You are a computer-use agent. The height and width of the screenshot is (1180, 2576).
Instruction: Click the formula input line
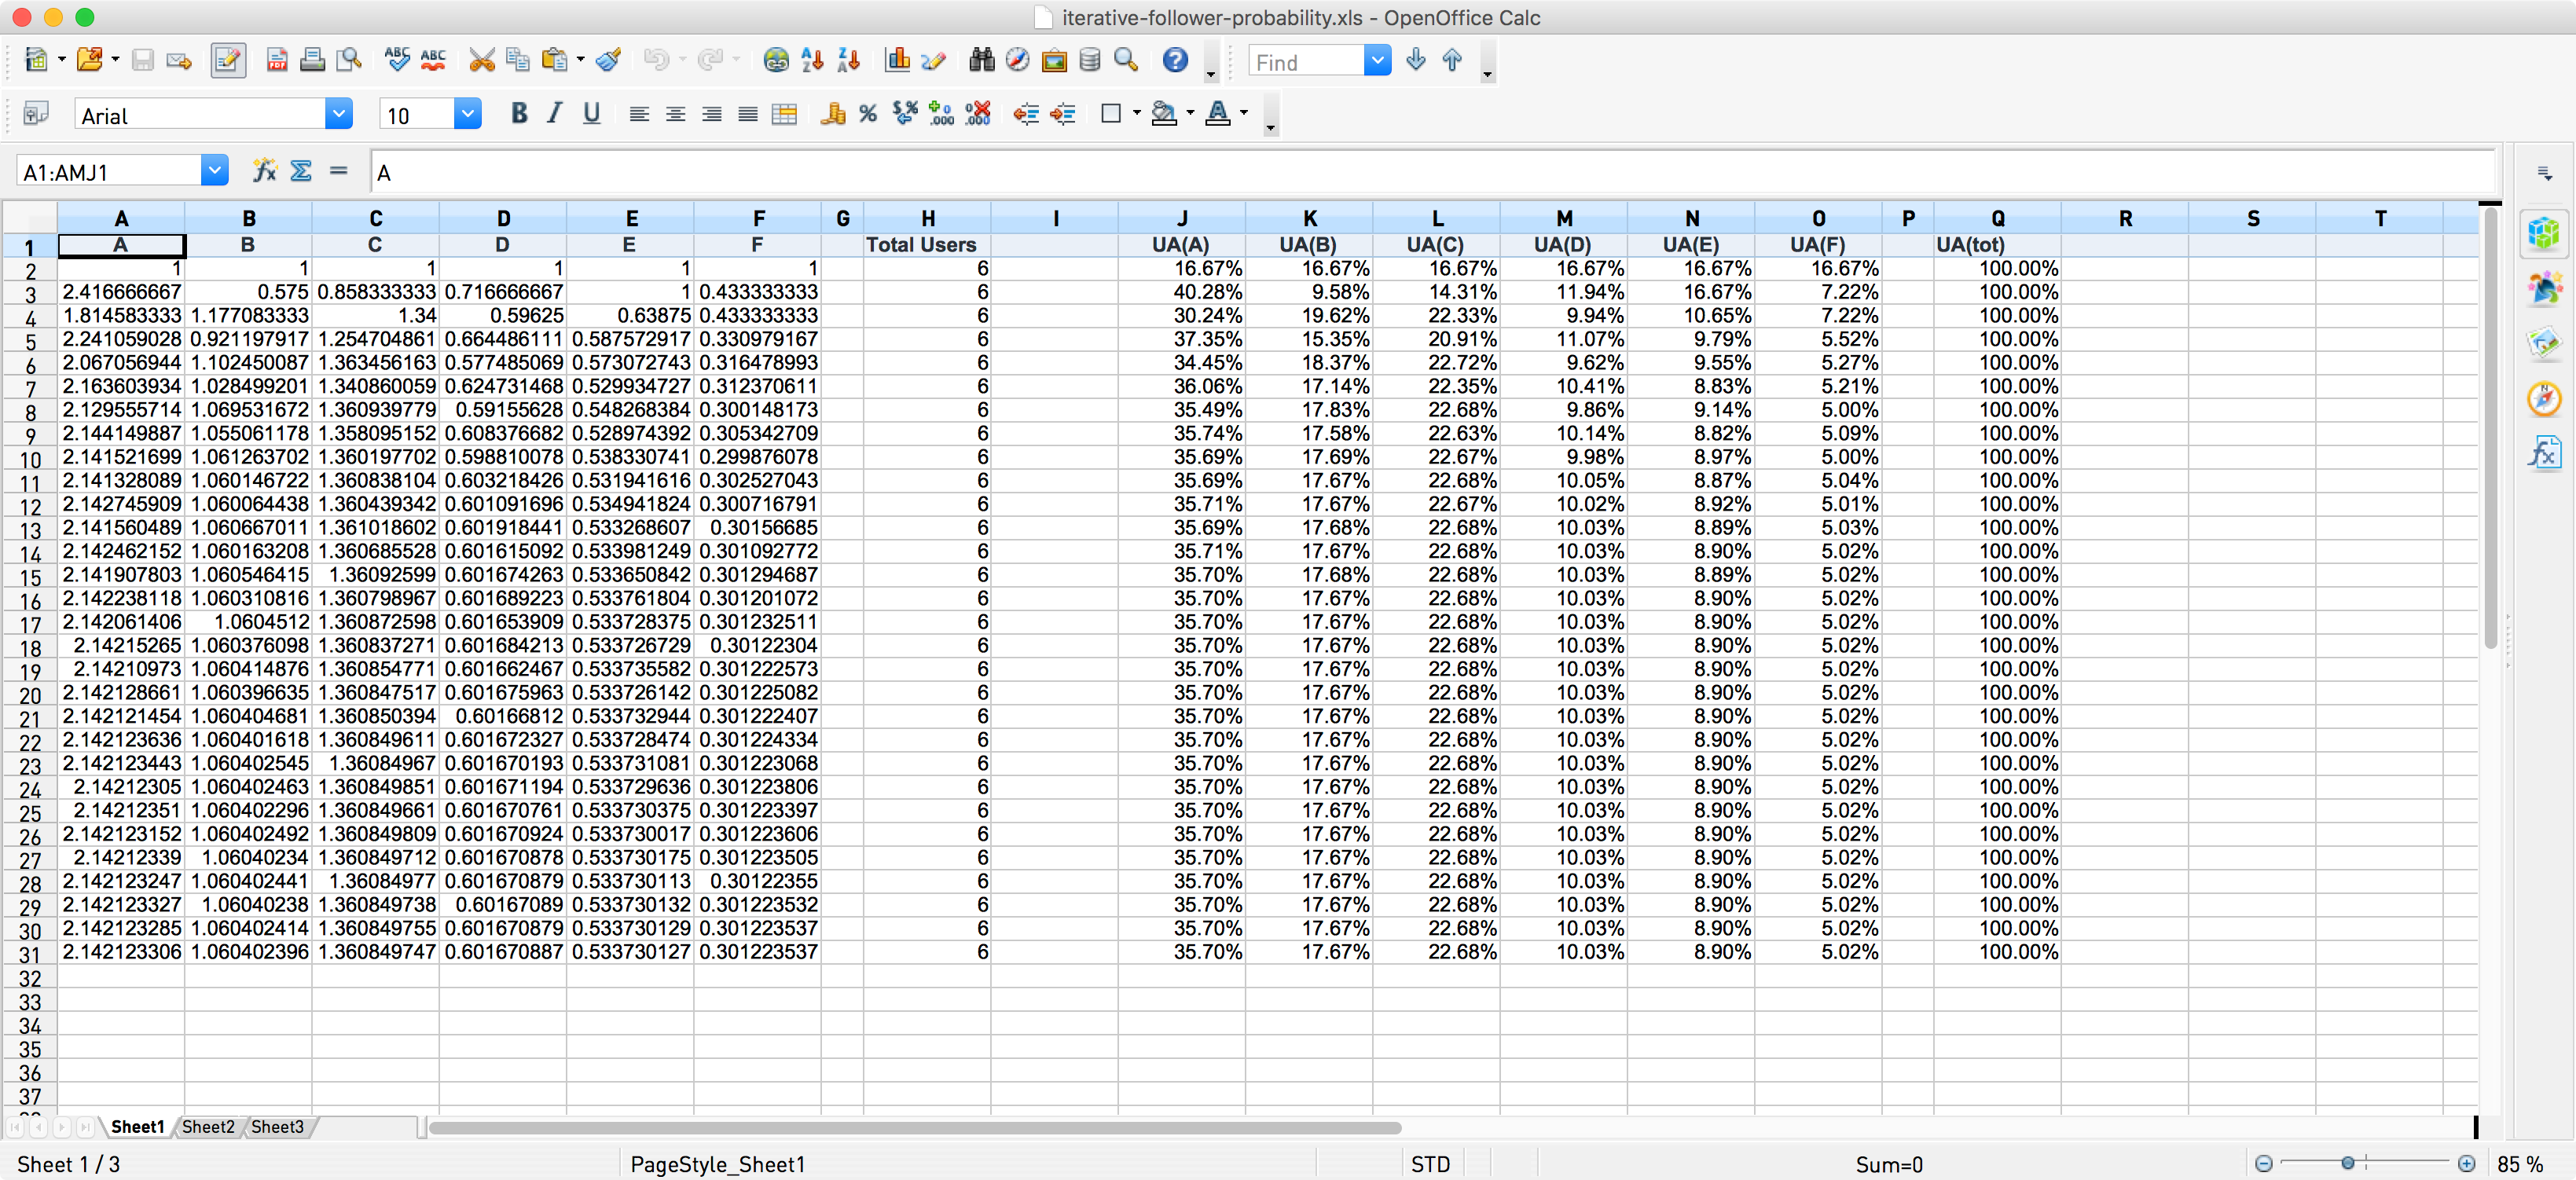pyautogui.click(x=1432, y=172)
